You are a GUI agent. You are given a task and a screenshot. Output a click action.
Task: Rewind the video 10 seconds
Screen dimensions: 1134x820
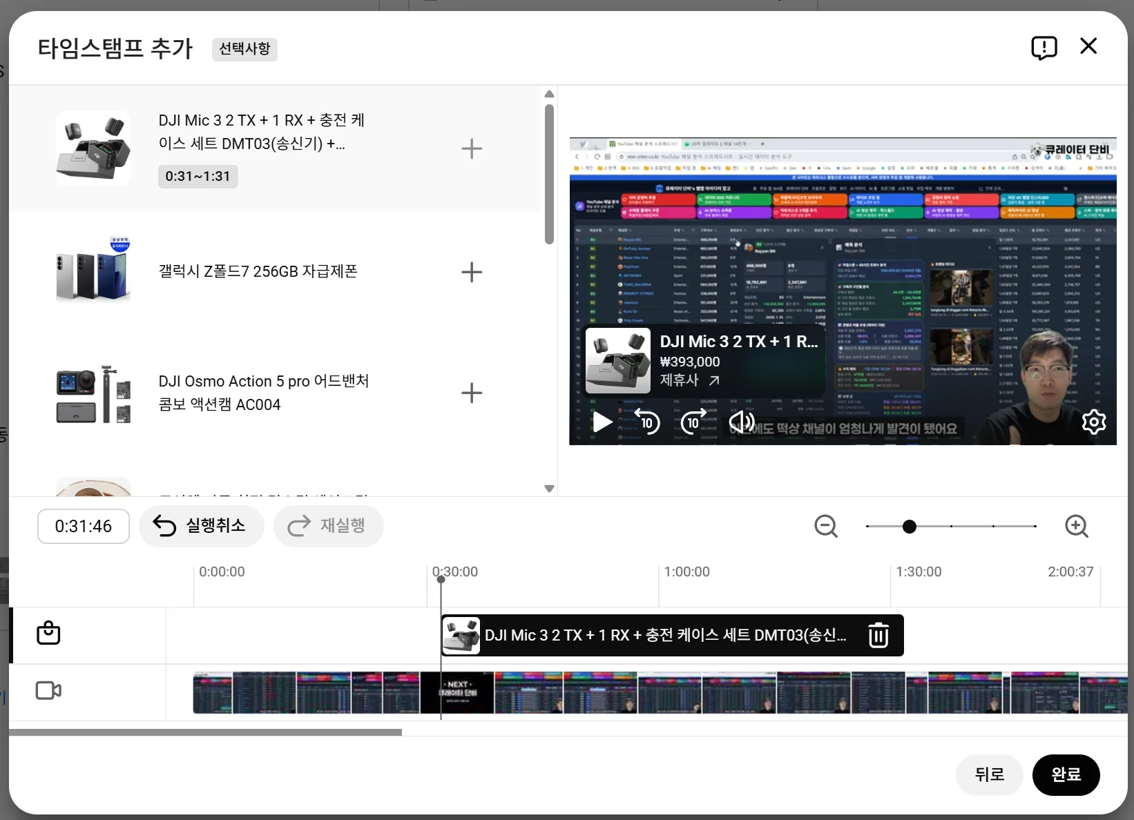click(647, 422)
